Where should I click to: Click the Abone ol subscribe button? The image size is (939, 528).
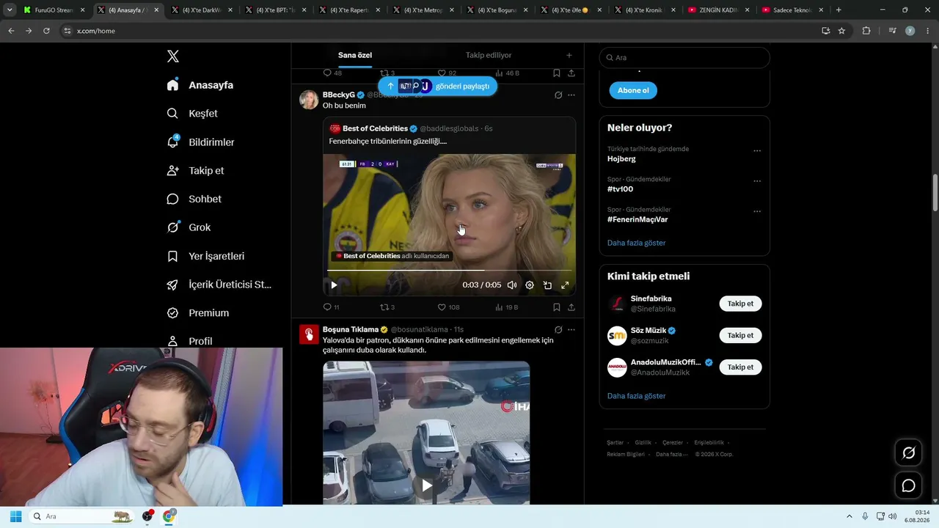click(x=633, y=90)
